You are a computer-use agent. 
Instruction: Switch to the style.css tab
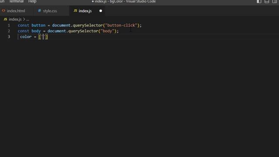pos(50,11)
